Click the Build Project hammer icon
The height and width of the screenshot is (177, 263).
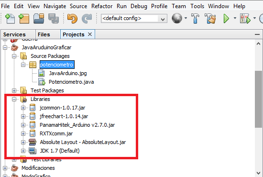click(x=195, y=18)
